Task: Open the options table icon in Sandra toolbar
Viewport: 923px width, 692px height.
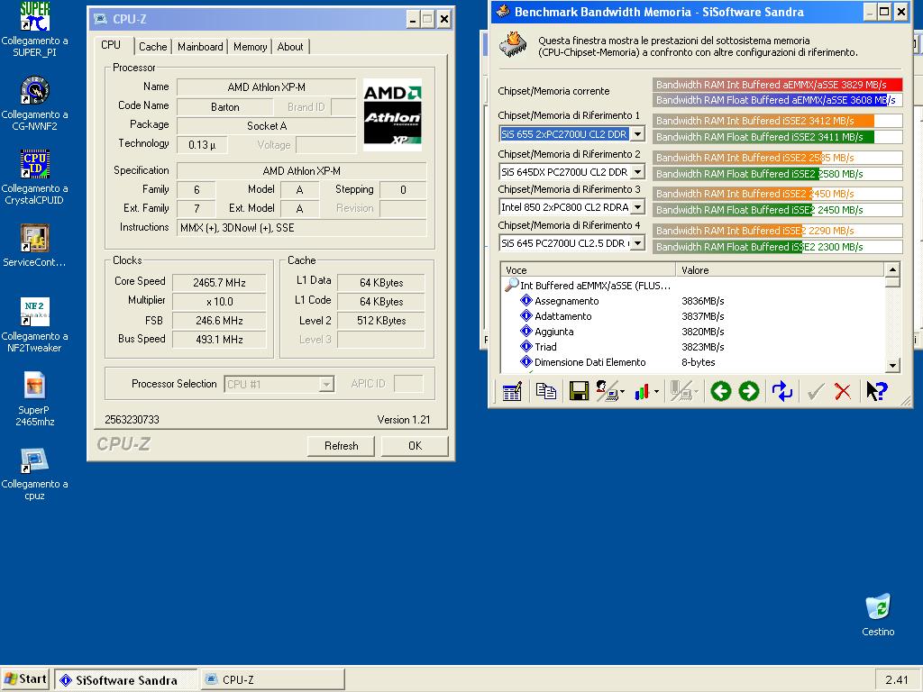Action: [x=512, y=391]
